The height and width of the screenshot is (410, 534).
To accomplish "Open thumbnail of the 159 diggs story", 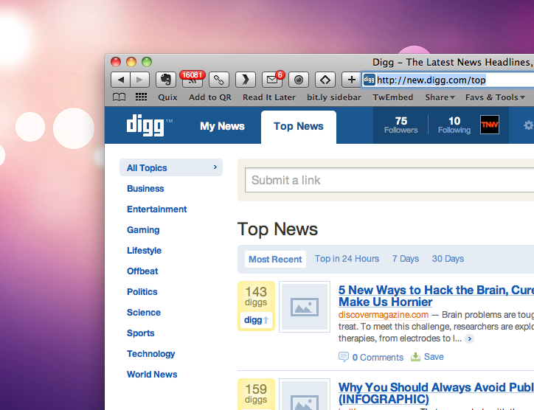I will coord(305,395).
